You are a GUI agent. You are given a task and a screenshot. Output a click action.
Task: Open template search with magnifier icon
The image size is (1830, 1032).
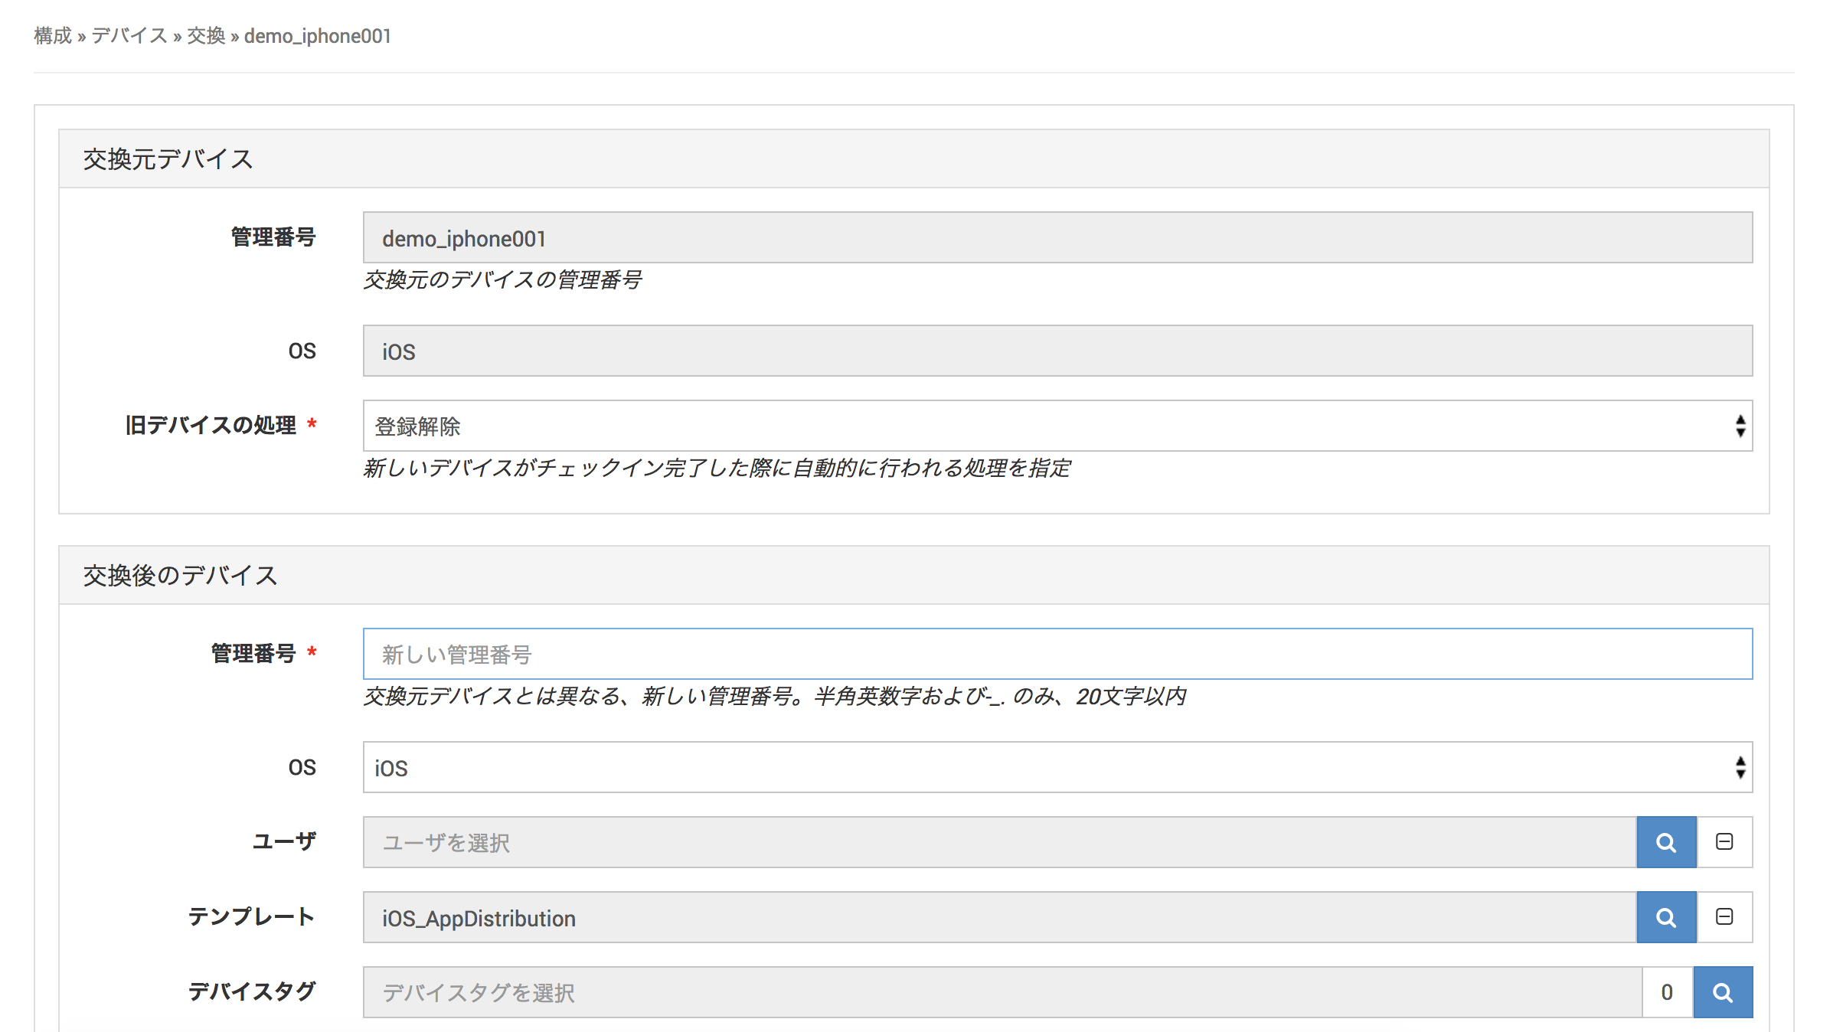click(x=1665, y=917)
